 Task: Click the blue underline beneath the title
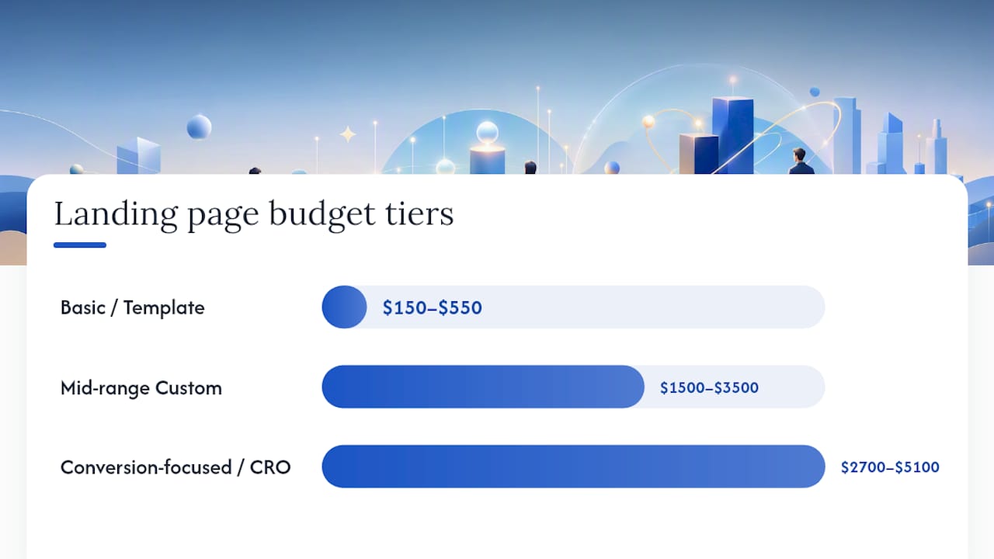point(80,245)
